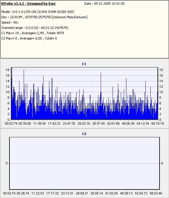
Task: Click the C1 axis label 23:47:35
Action: coord(69,123)
